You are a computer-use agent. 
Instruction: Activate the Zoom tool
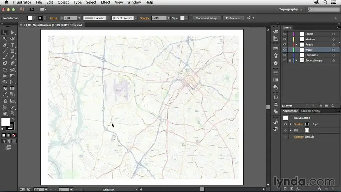point(12,113)
